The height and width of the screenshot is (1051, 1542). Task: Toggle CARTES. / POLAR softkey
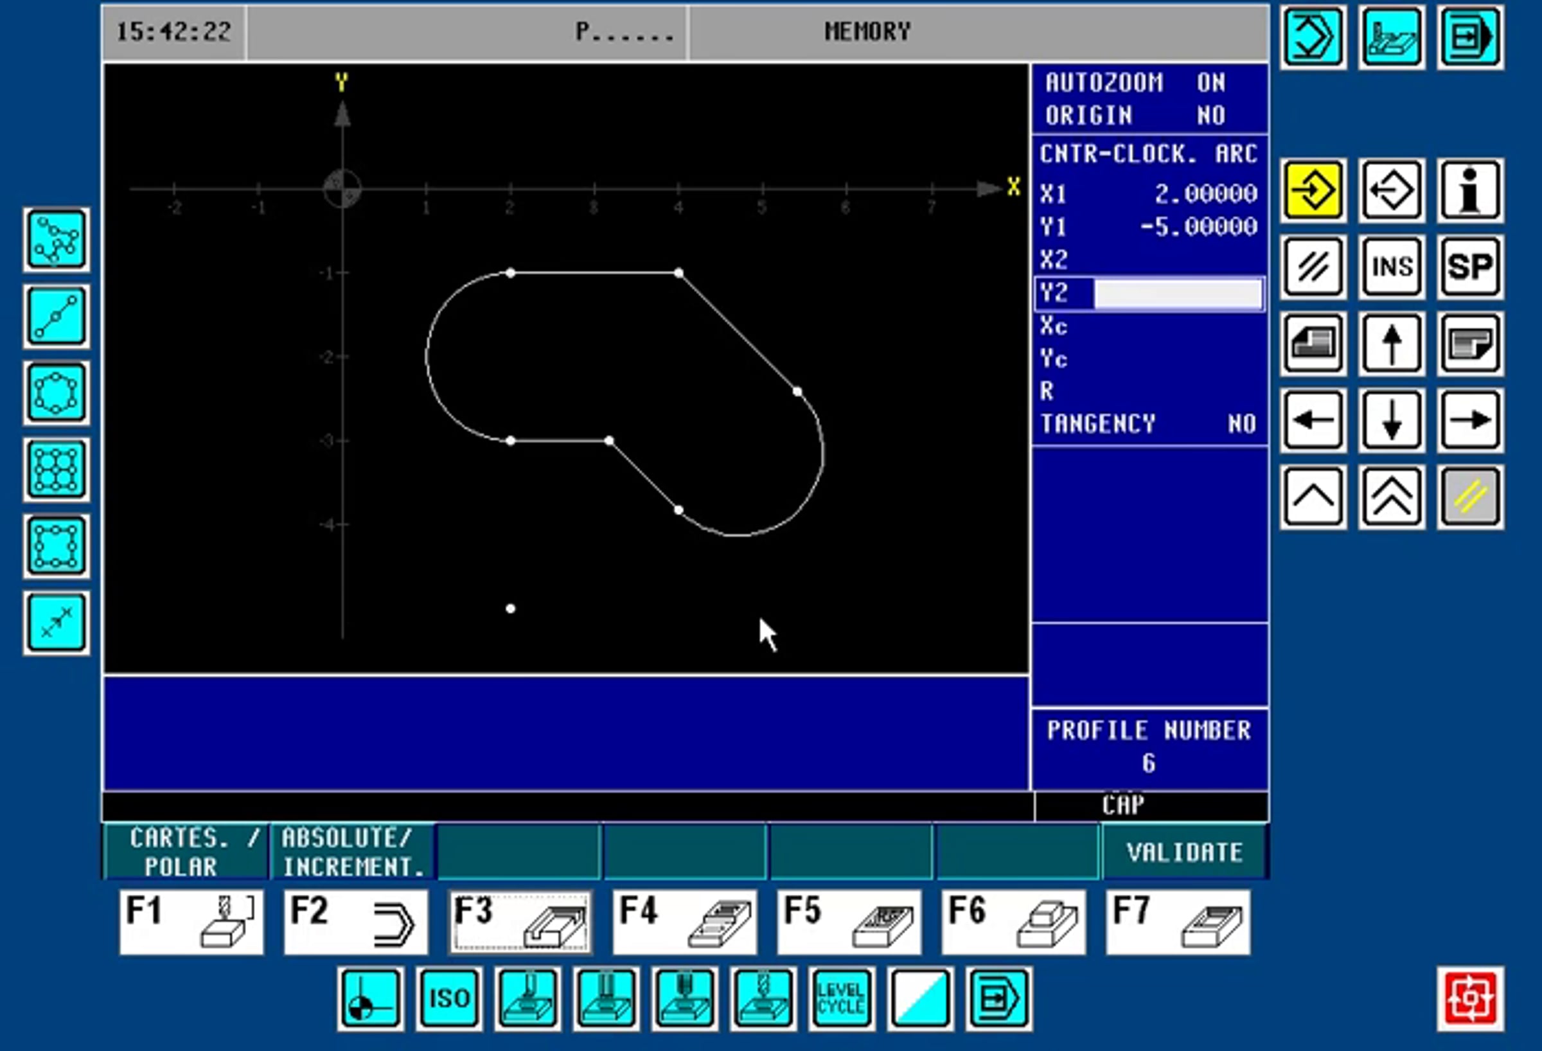[x=186, y=852]
